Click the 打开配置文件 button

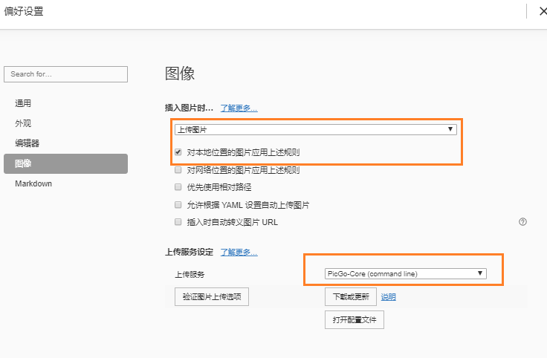pos(354,320)
